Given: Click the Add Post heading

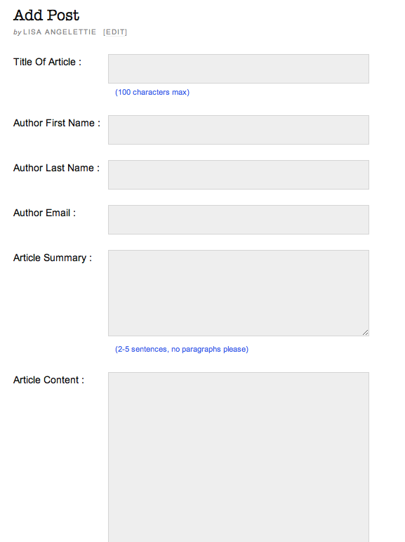Looking at the screenshot, I should click(46, 15).
